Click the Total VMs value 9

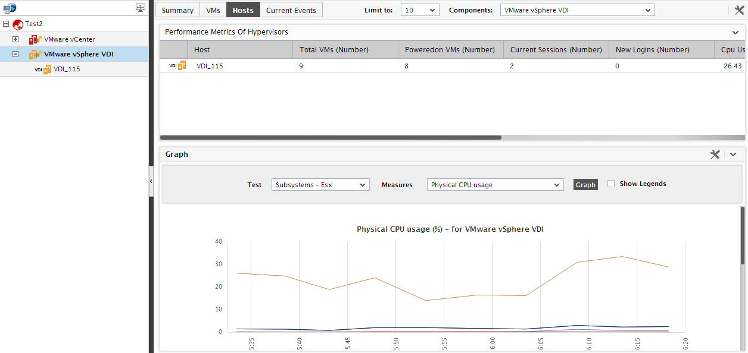[301, 66]
